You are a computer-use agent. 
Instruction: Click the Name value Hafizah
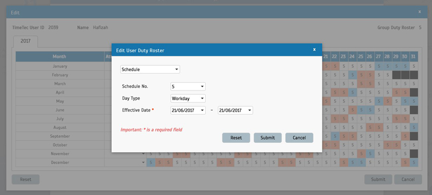[x=100, y=27]
